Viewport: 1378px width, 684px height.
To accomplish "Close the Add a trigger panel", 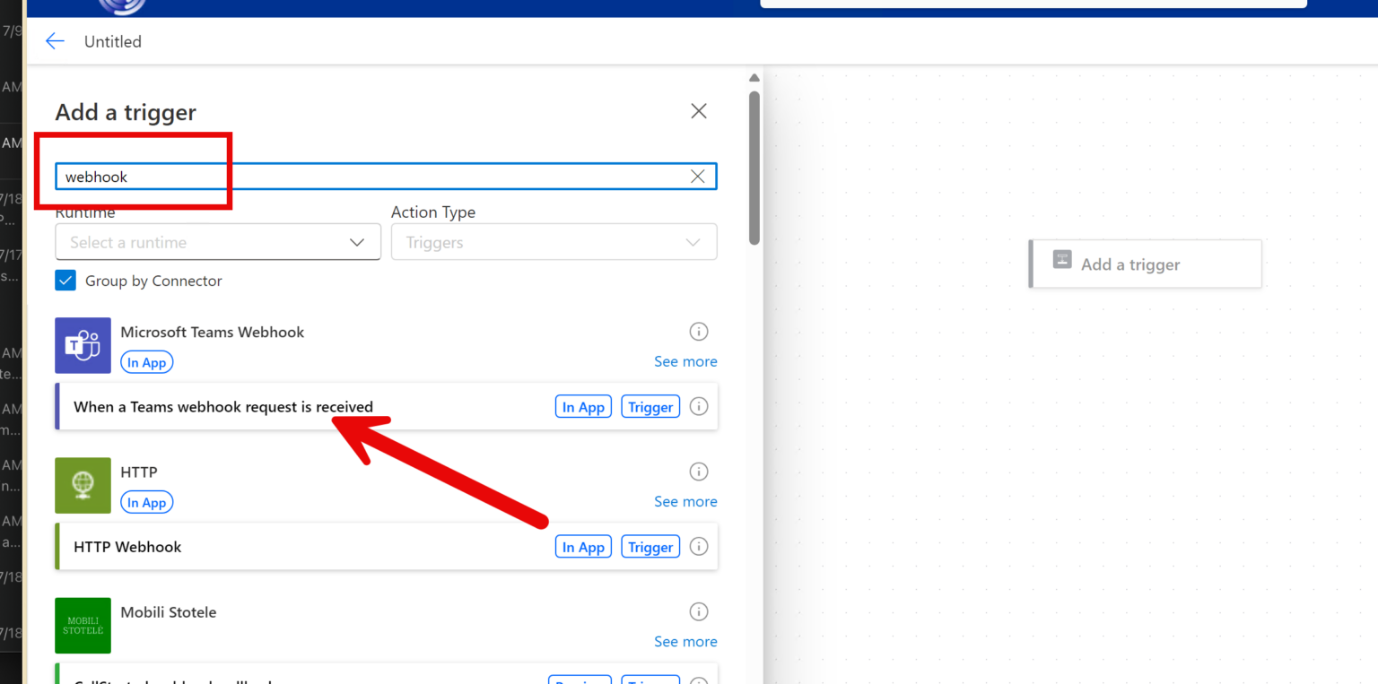I will [x=698, y=111].
